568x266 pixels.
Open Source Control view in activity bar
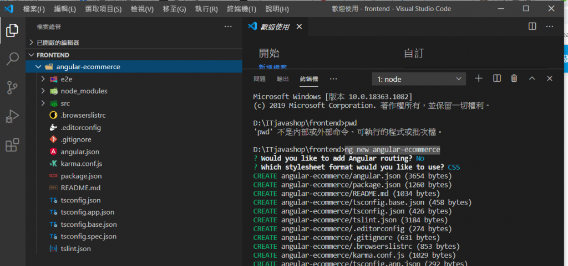(12, 88)
